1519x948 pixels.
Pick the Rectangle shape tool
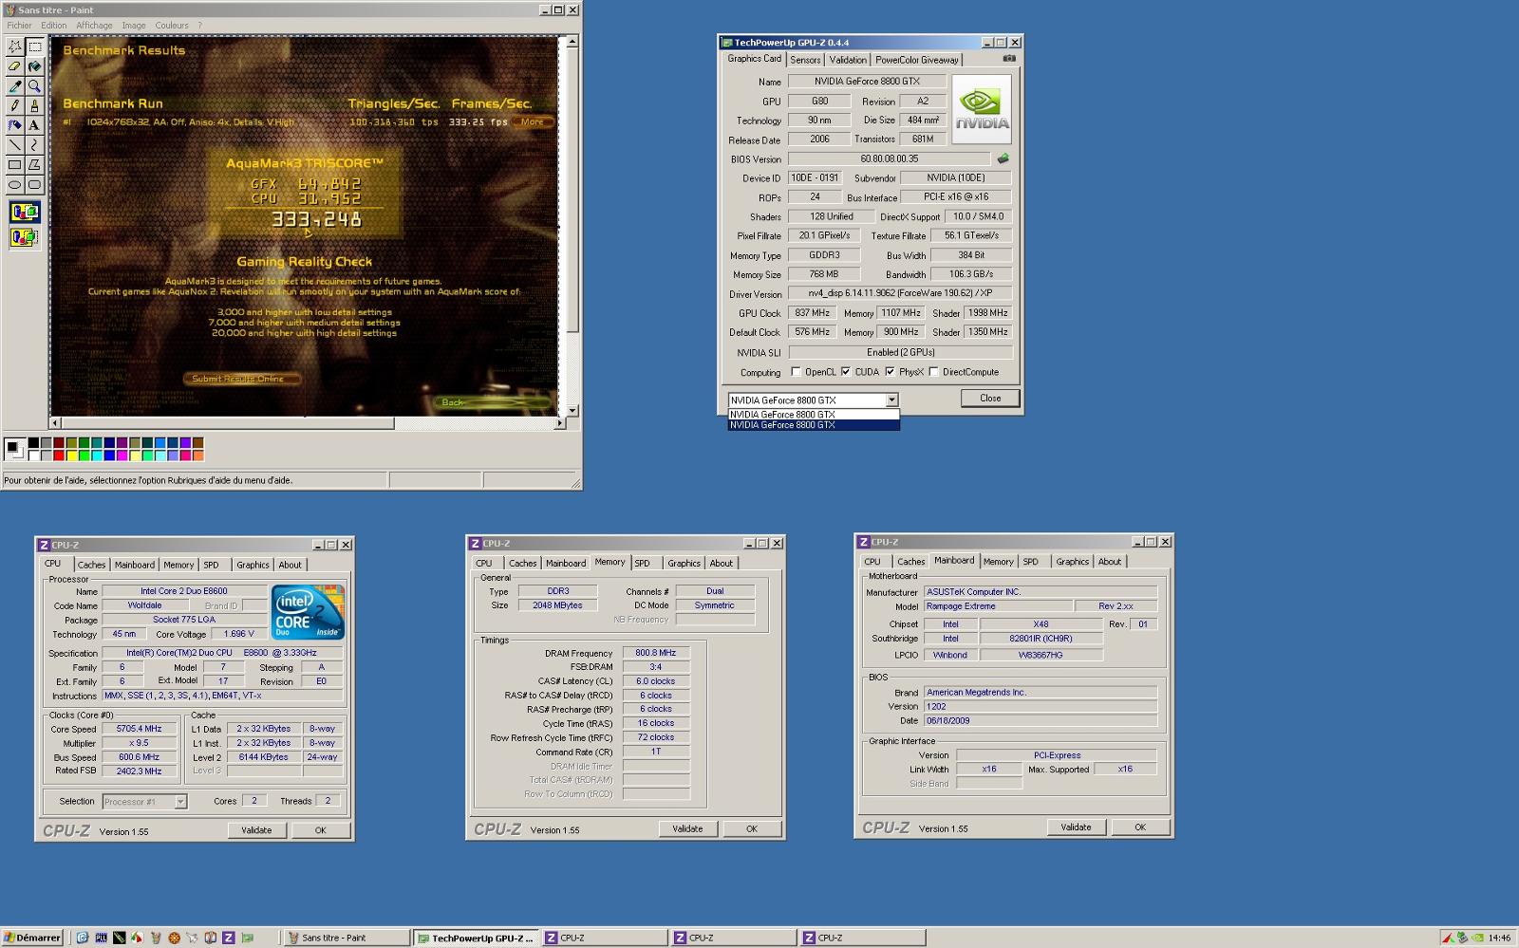pyautogui.click(x=15, y=165)
